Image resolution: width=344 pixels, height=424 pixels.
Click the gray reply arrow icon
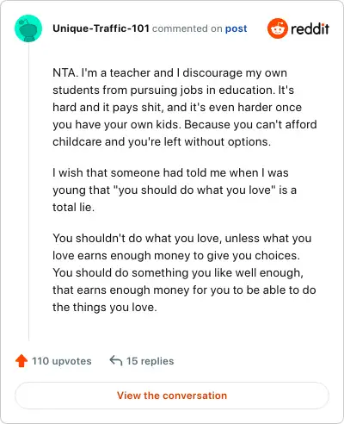click(116, 360)
